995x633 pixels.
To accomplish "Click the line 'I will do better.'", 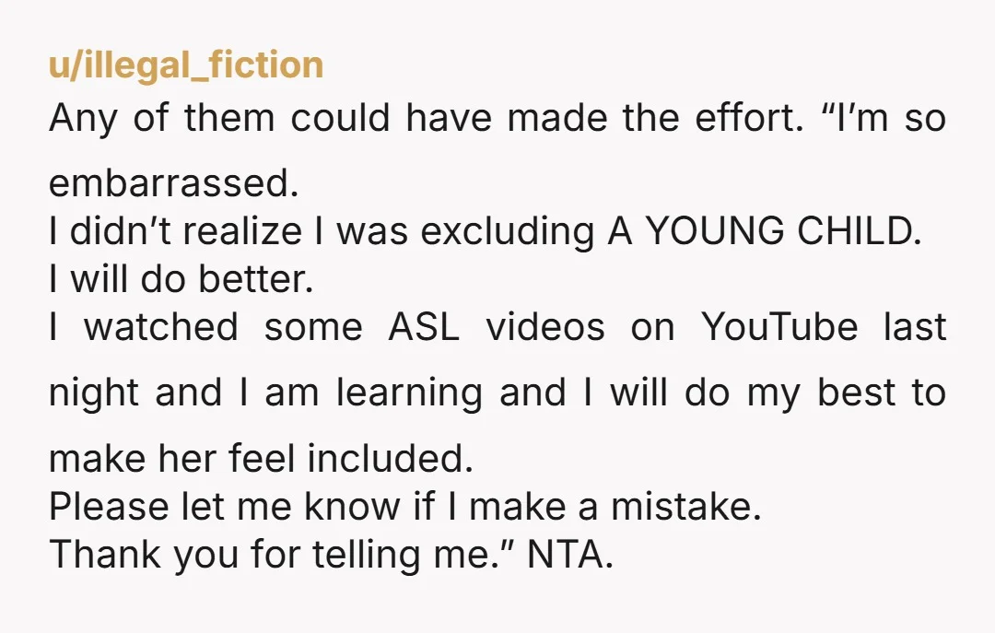I will 181,279.
